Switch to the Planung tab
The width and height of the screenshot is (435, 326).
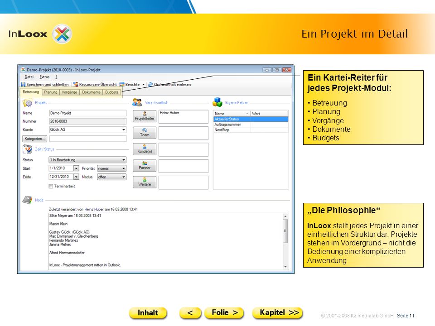[50, 92]
